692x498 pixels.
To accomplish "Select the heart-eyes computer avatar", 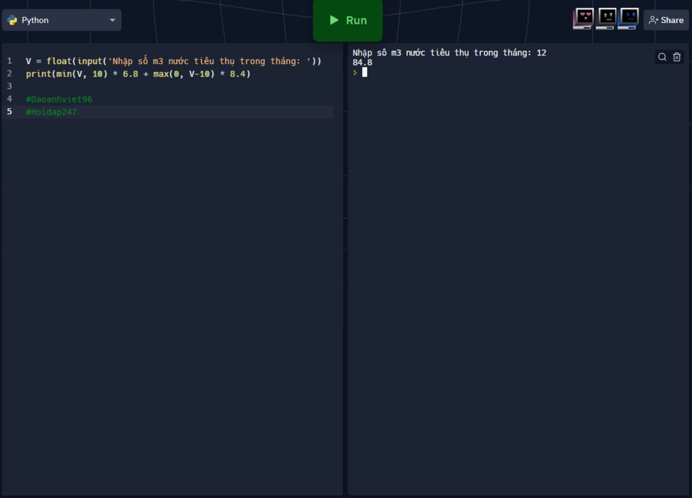I will pyautogui.click(x=583, y=18).
